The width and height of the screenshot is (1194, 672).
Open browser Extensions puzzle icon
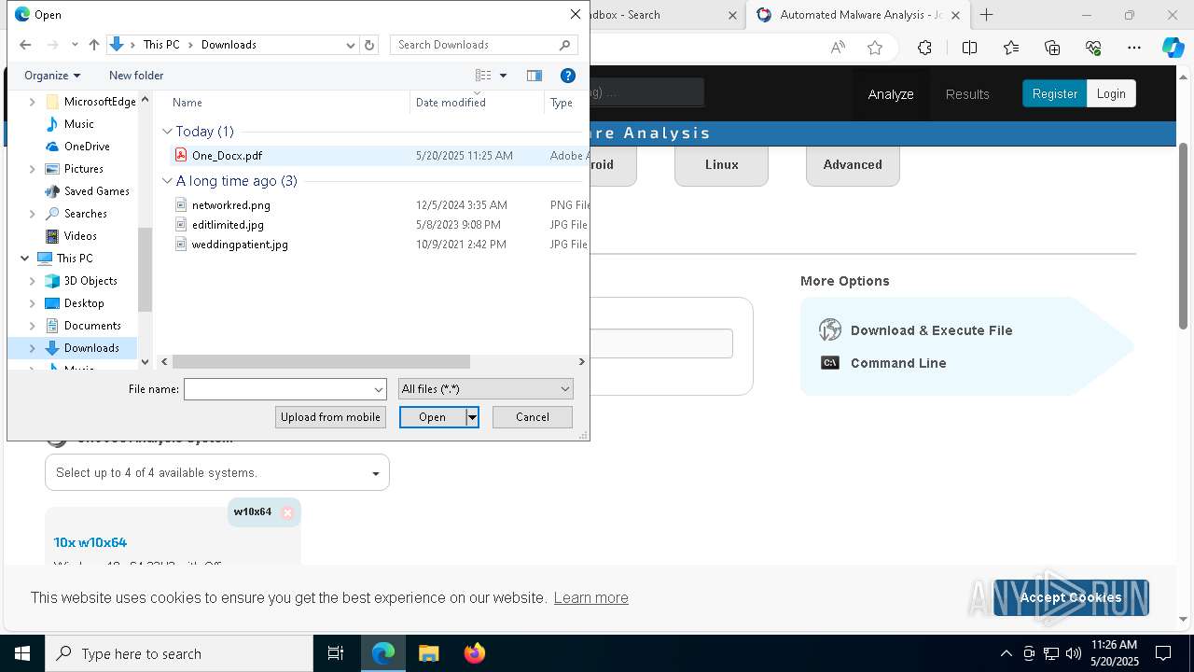[924, 48]
